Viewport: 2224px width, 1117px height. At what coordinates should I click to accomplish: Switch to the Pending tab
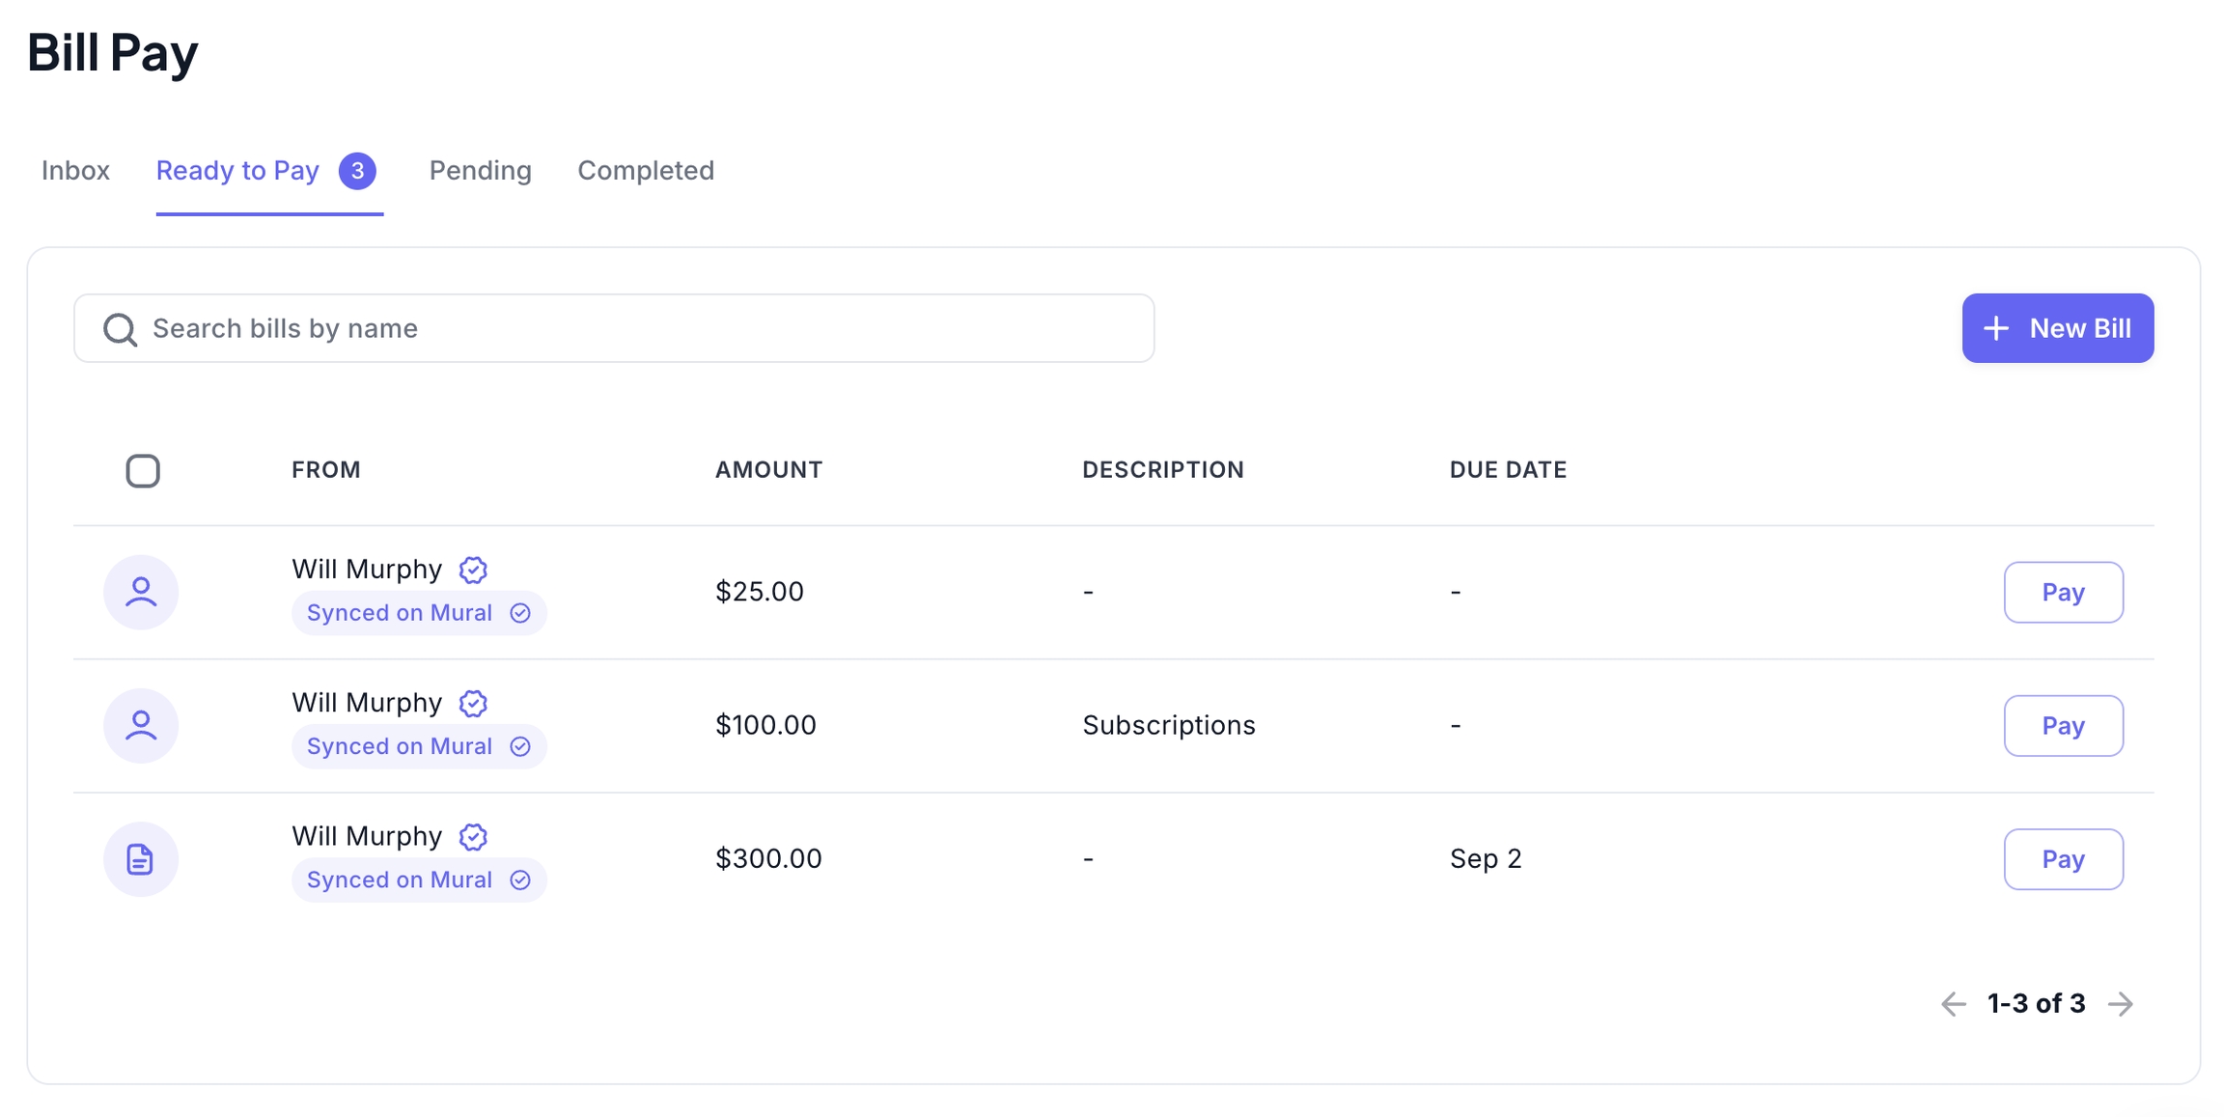click(x=480, y=171)
